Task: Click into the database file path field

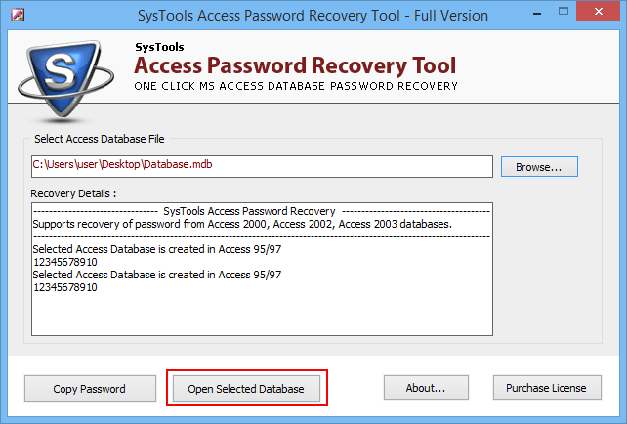Action: point(262,166)
